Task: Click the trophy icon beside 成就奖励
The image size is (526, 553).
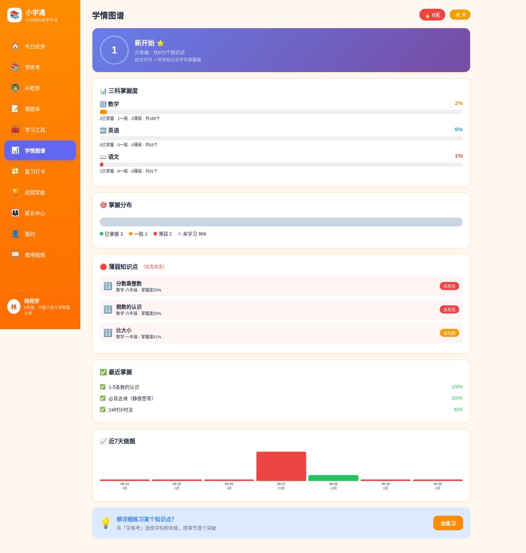Action: pos(15,192)
